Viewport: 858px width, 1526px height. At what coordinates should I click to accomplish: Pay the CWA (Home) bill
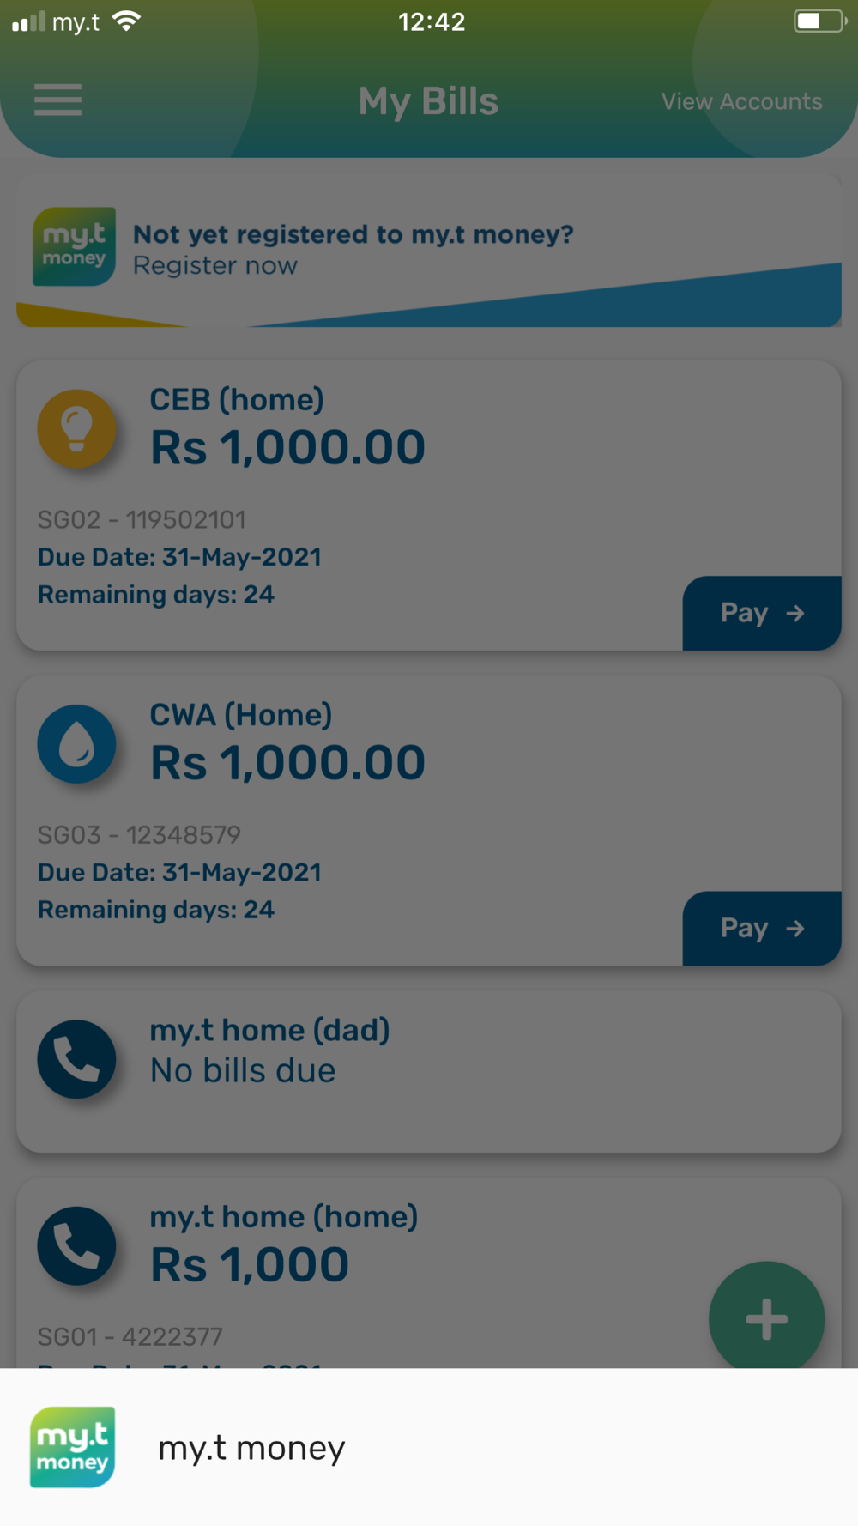click(x=762, y=928)
